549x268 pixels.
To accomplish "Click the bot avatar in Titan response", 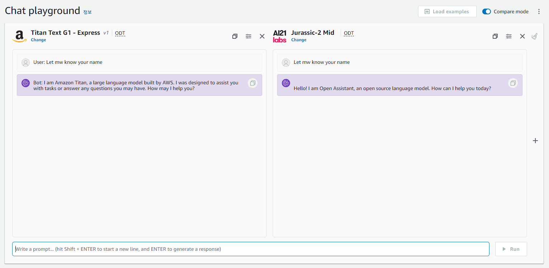I will tap(26, 83).
